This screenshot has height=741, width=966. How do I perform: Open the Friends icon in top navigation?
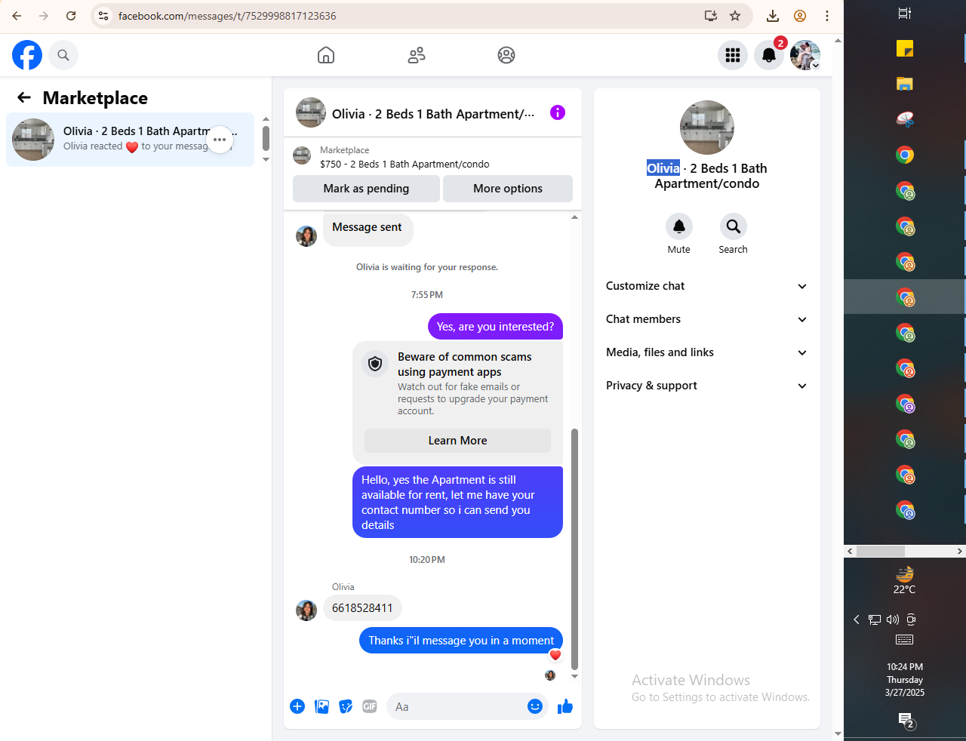[x=417, y=55]
